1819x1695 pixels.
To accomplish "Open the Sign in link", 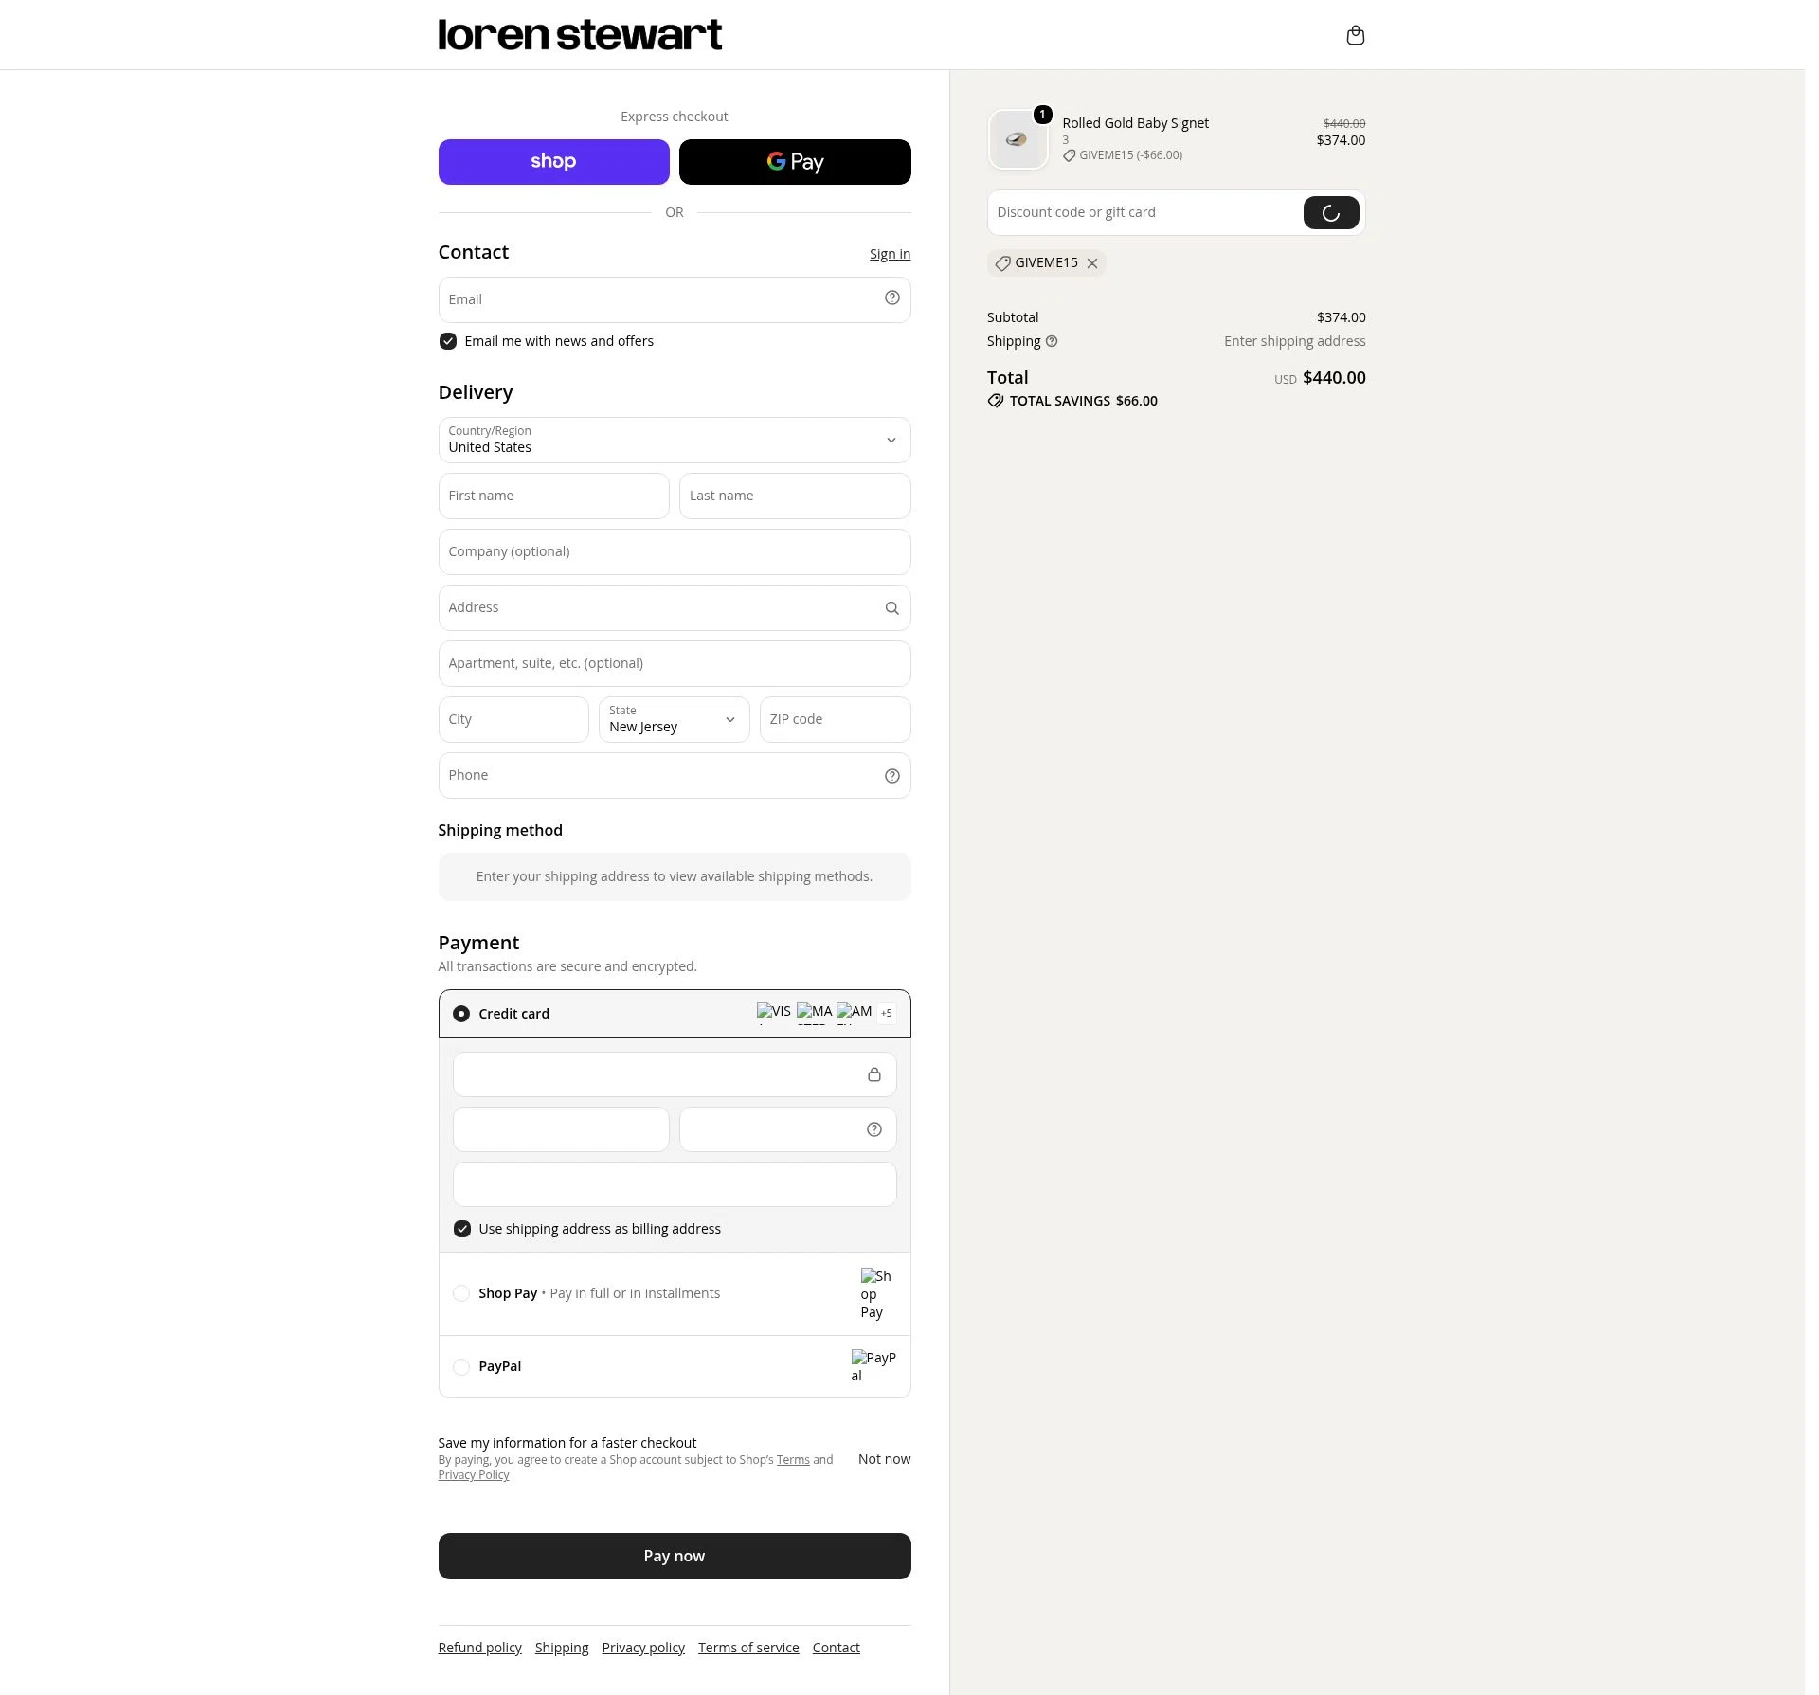I will pyautogui.click(x=890, y=254).
